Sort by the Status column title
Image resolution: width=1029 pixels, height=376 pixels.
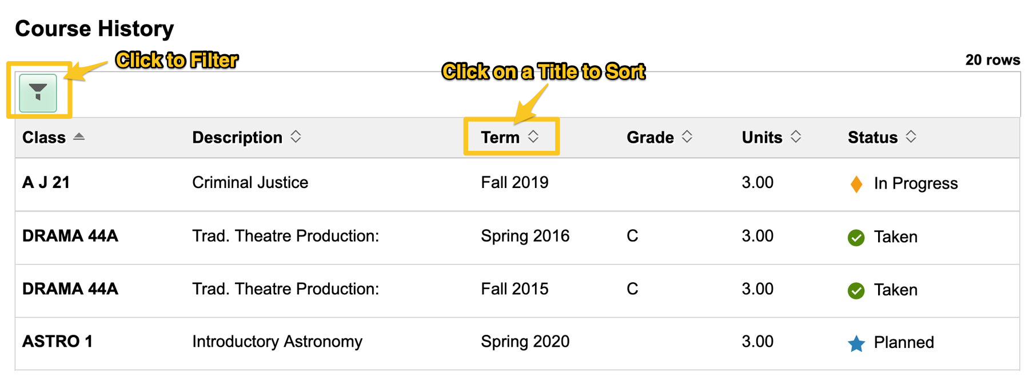(872, 138)
